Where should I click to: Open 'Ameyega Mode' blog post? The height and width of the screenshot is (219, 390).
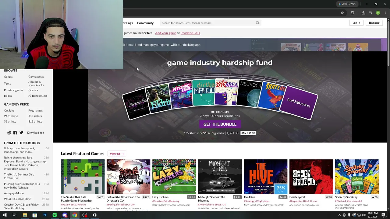click(x=14, y=193)
